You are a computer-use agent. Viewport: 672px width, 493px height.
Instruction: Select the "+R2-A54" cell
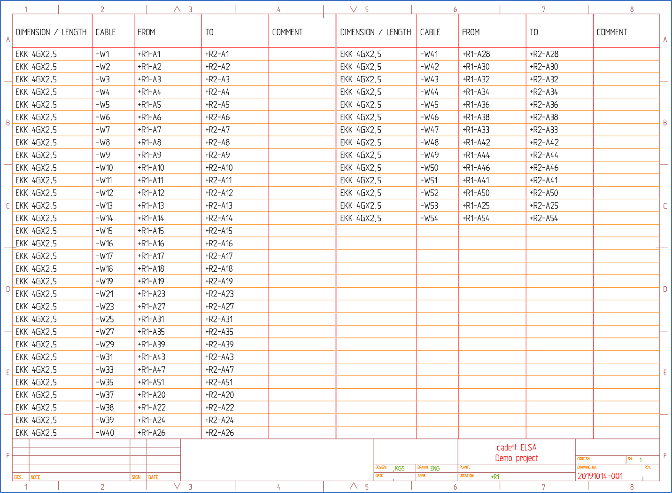click(x=544, y=219)
